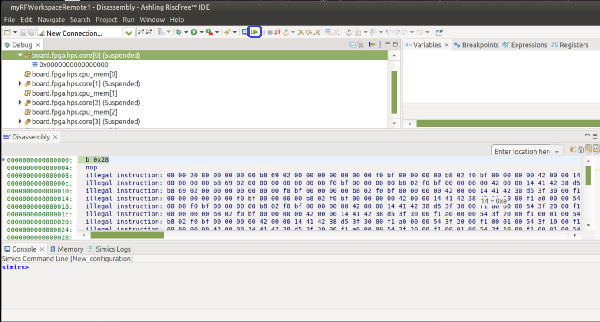Screen dimensions: 600x322
Task: Click the Open Perspective icon in toolbar
Action: [x=439, y=32]
